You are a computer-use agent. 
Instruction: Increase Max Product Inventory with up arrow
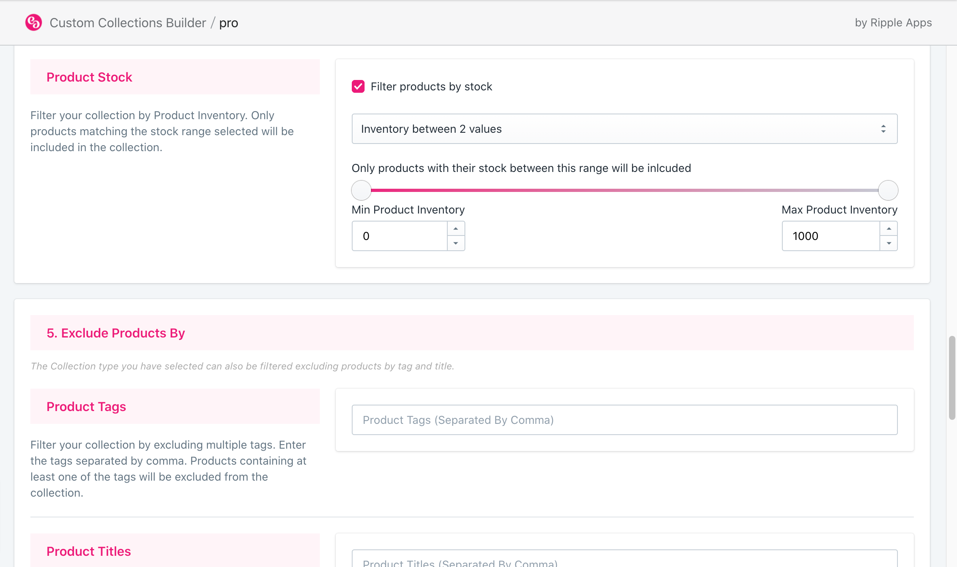(x=889, y=229)
